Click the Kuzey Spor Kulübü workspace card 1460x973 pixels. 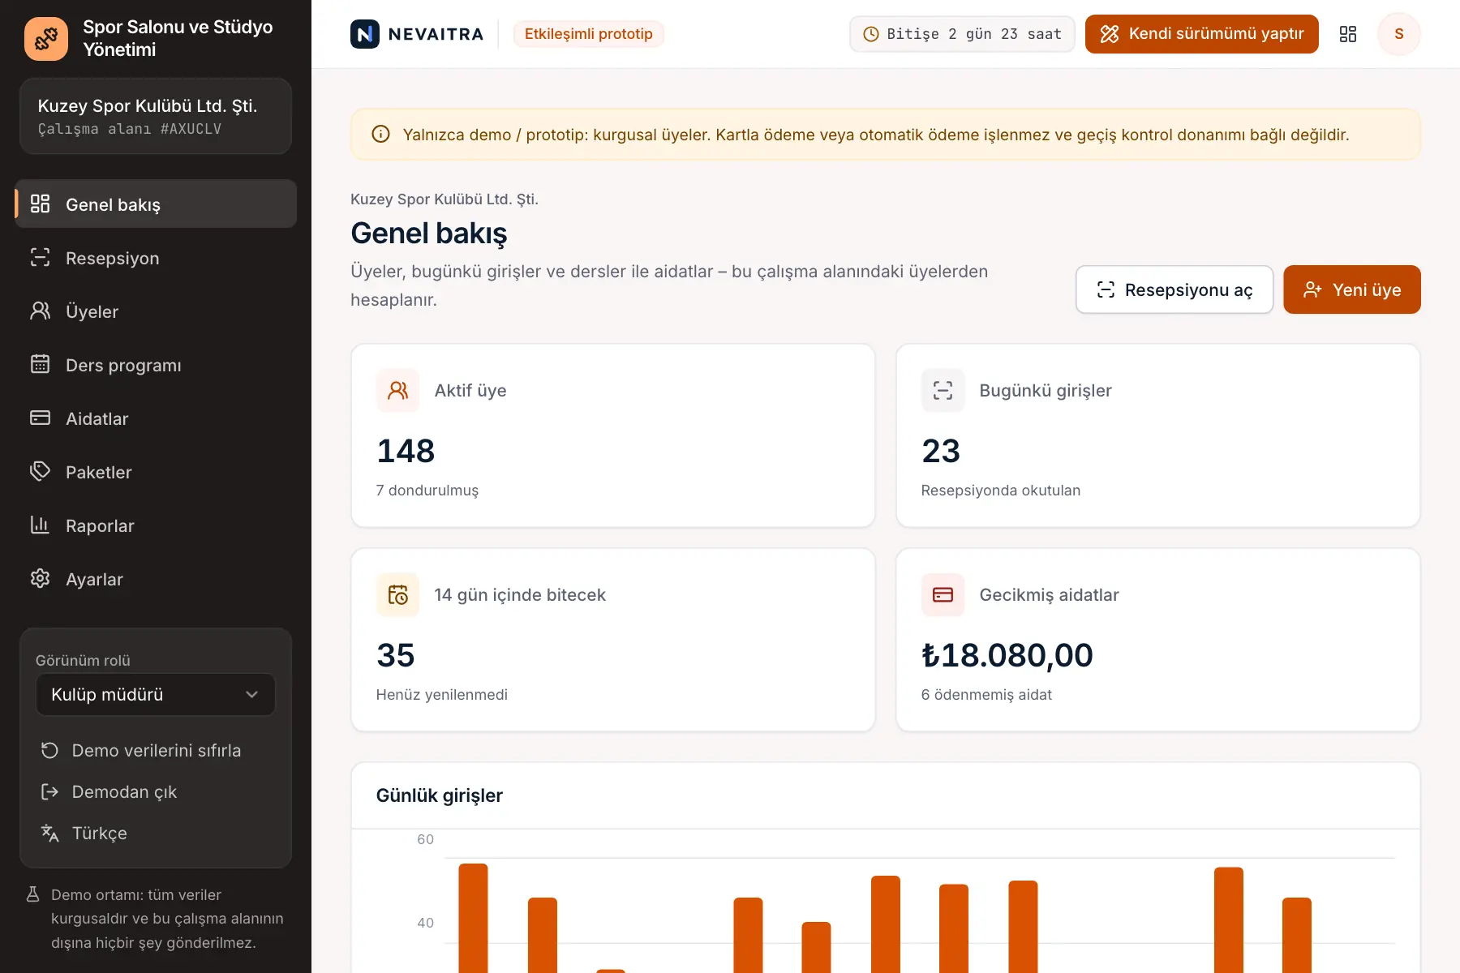coord(156,116)
